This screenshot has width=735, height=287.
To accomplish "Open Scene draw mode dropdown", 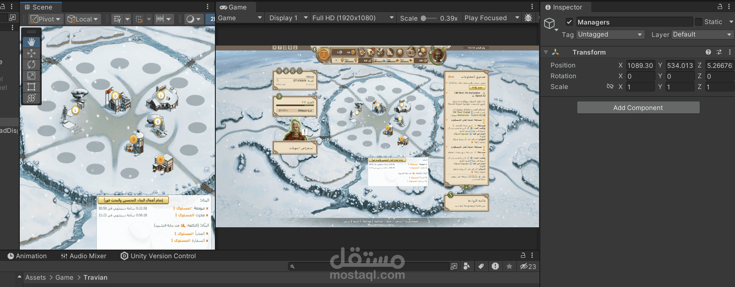I will click(x=193, y=19).
